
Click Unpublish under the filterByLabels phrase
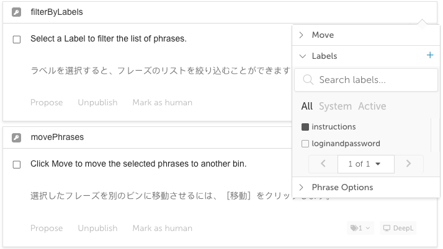pos(97,102)
